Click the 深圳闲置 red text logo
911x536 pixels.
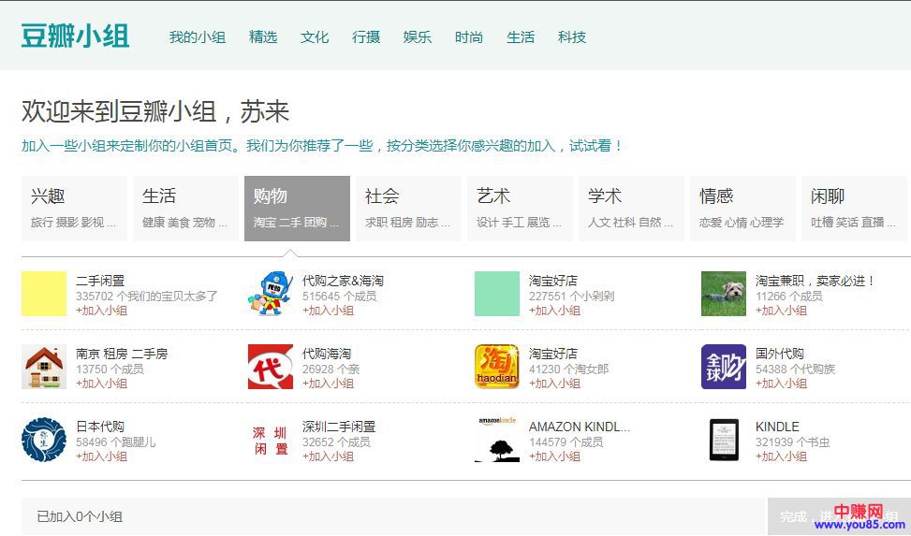click(x=270, y=441)
